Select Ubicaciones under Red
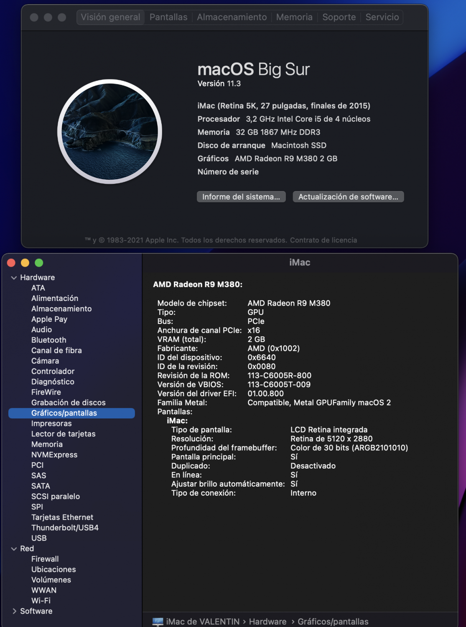466x627 pixels. (x=53, y=570)
